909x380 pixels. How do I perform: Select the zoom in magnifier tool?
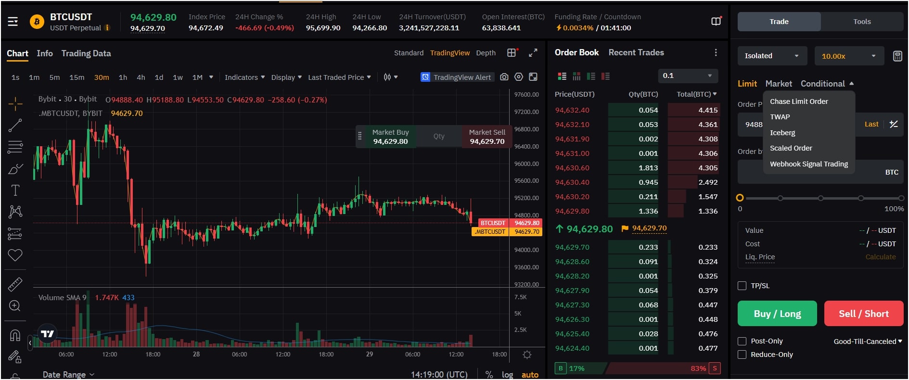[x=15, y=306]
